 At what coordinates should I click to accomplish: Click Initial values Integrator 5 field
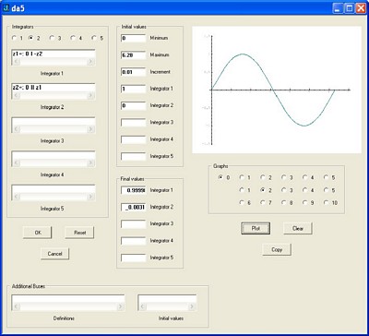click(x=134, y=156)
